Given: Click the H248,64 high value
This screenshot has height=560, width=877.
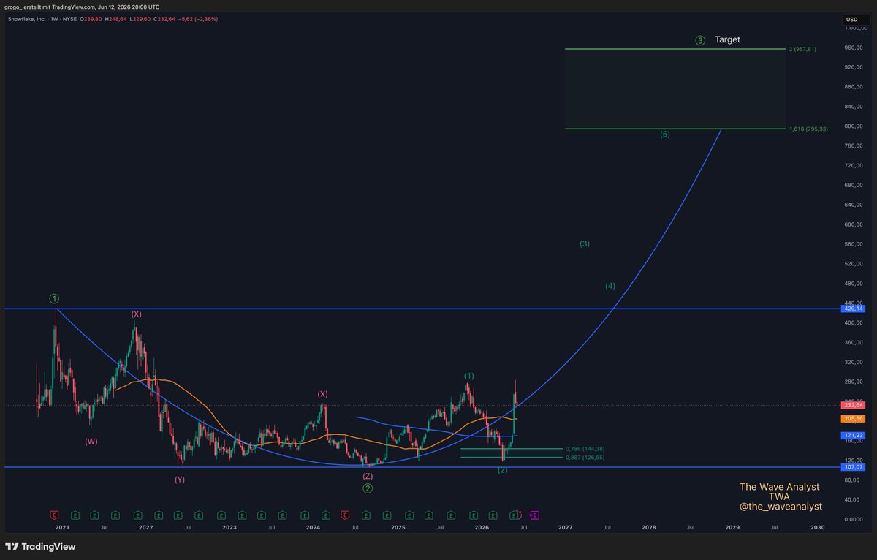Looking at the screenshot, I should tap(116, 19).
